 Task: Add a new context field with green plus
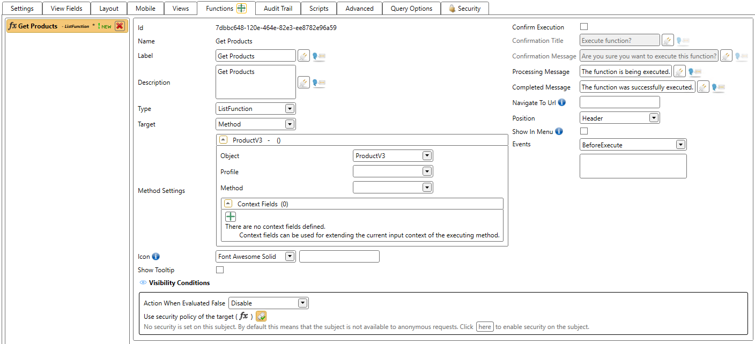tap(230, 216)
